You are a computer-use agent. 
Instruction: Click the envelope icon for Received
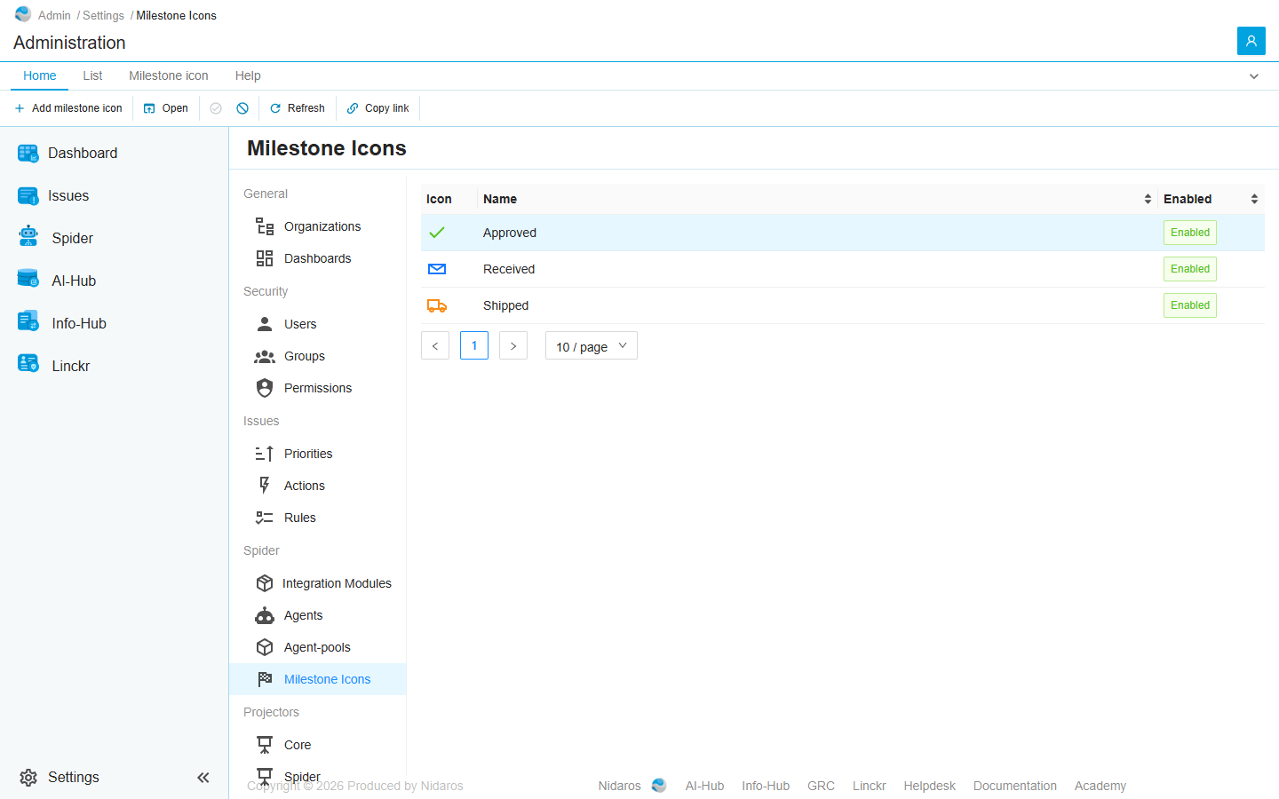tap(437, 269)
